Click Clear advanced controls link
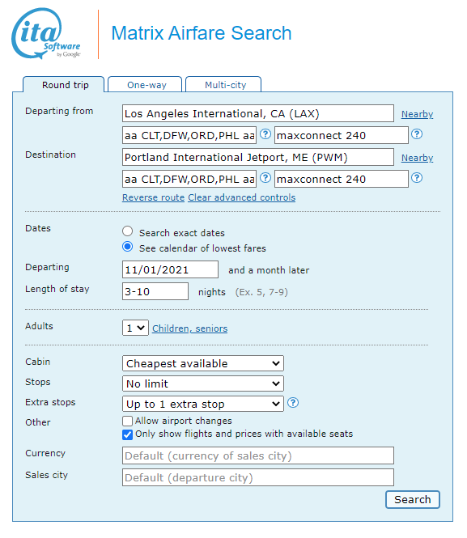 (x=241, y=197)
